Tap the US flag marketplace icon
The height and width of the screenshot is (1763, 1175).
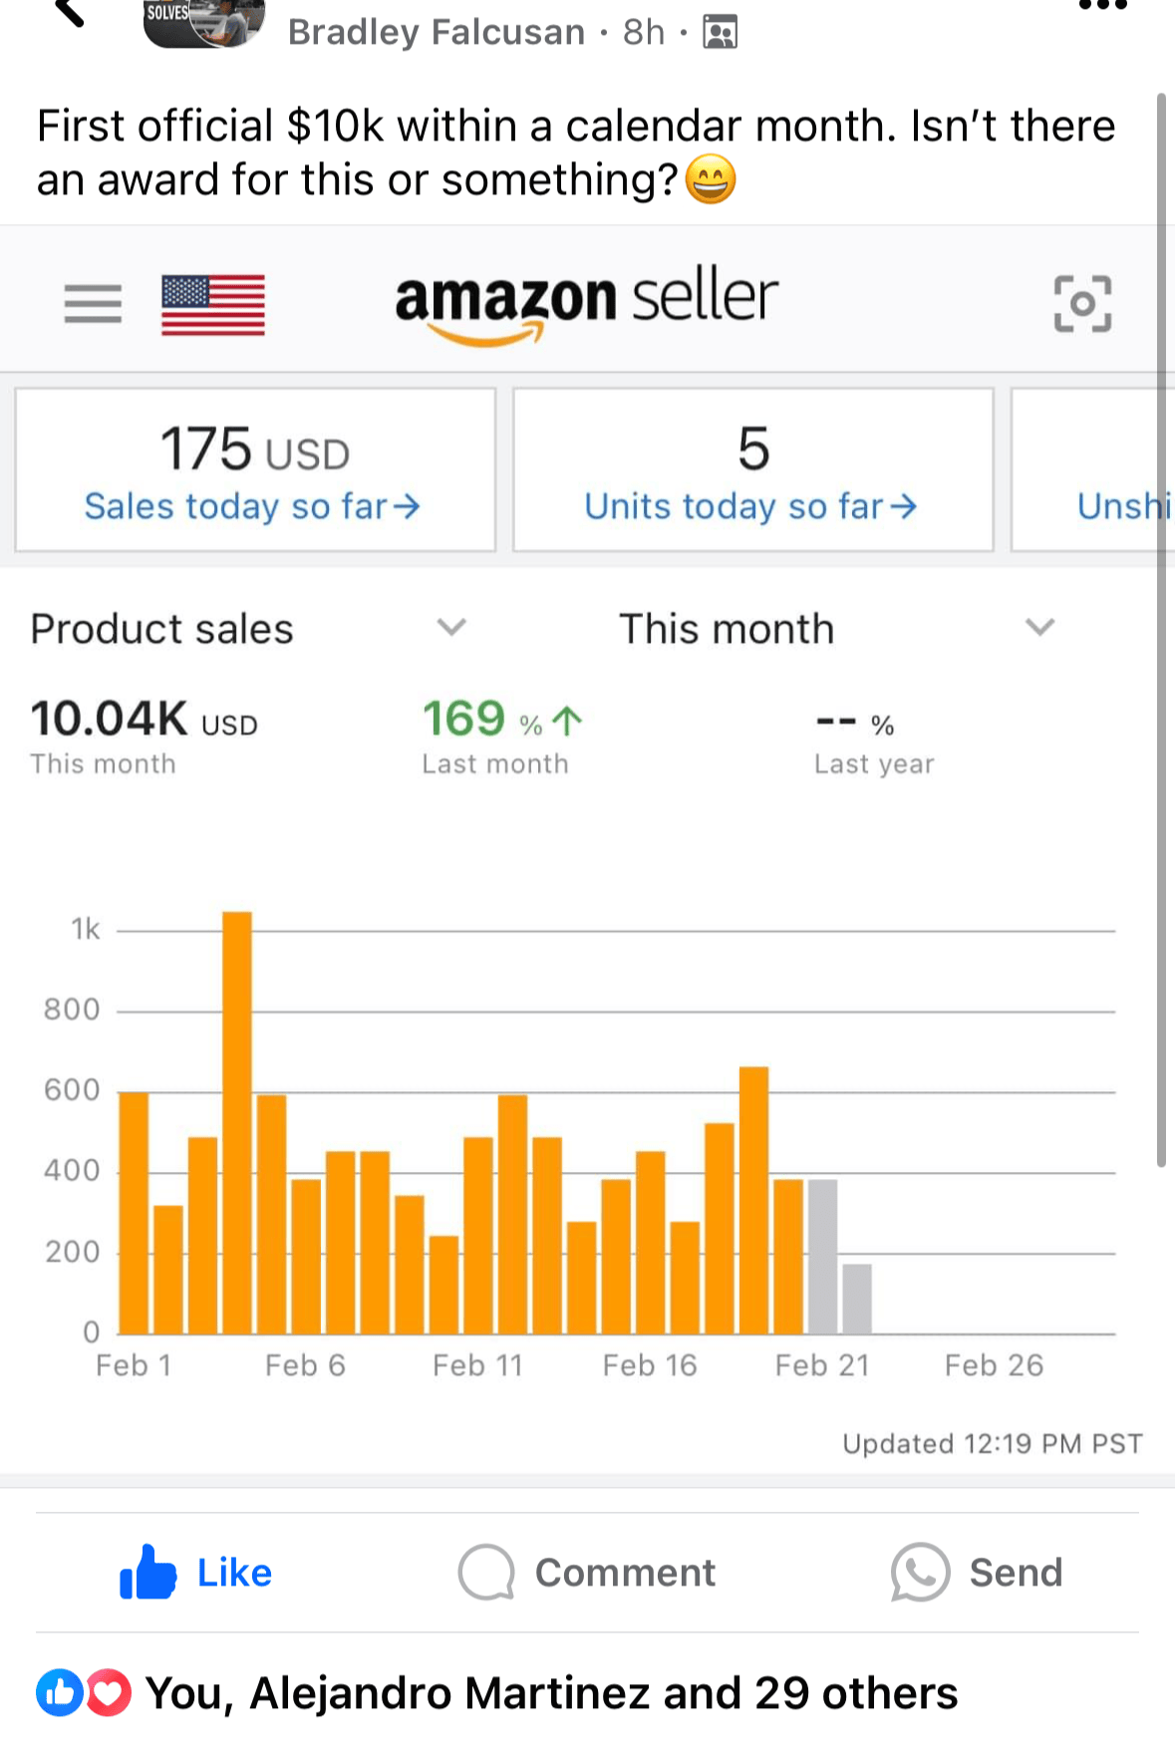[213, 304]
